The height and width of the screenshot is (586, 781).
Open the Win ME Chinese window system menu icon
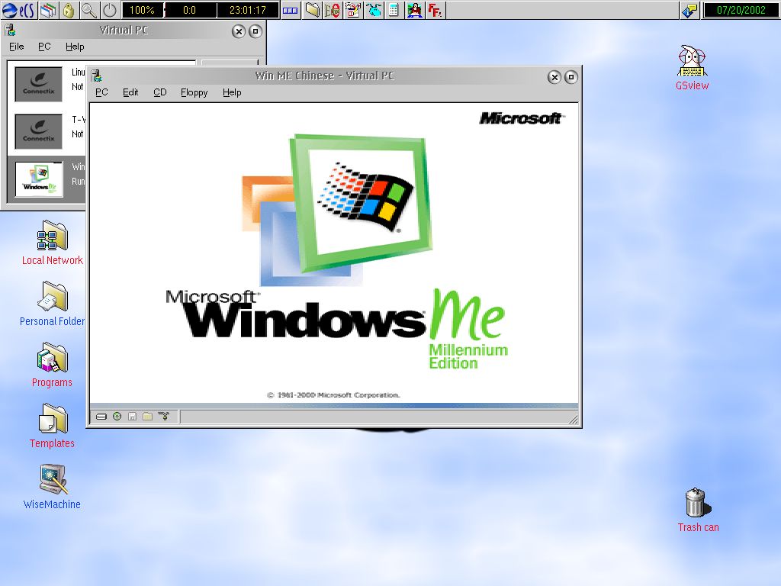coord(97,76)
